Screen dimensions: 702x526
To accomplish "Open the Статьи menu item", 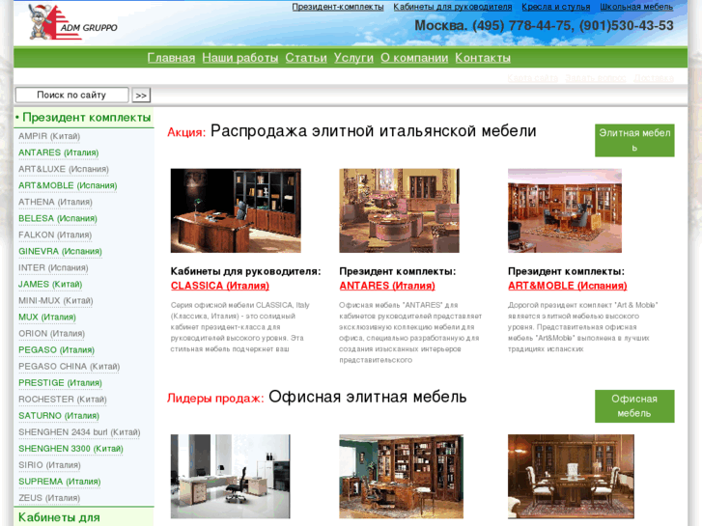I will pyautogui.click(x=306, y=58).
